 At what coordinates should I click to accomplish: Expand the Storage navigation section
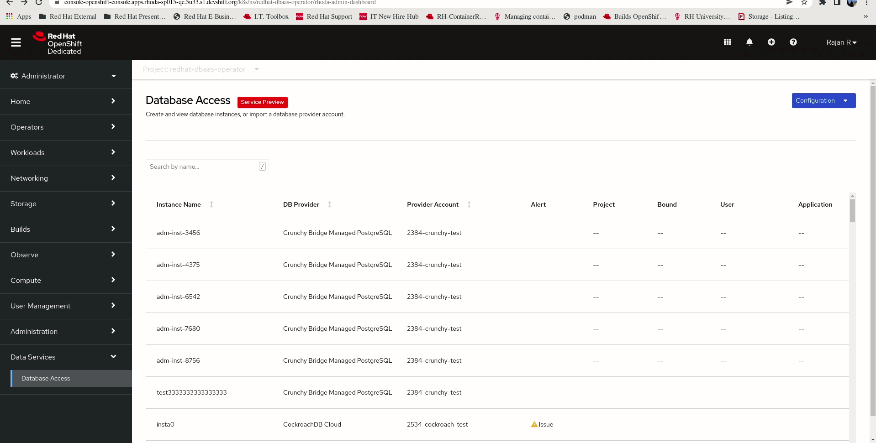pyautogui.click(x=66, y=203)
